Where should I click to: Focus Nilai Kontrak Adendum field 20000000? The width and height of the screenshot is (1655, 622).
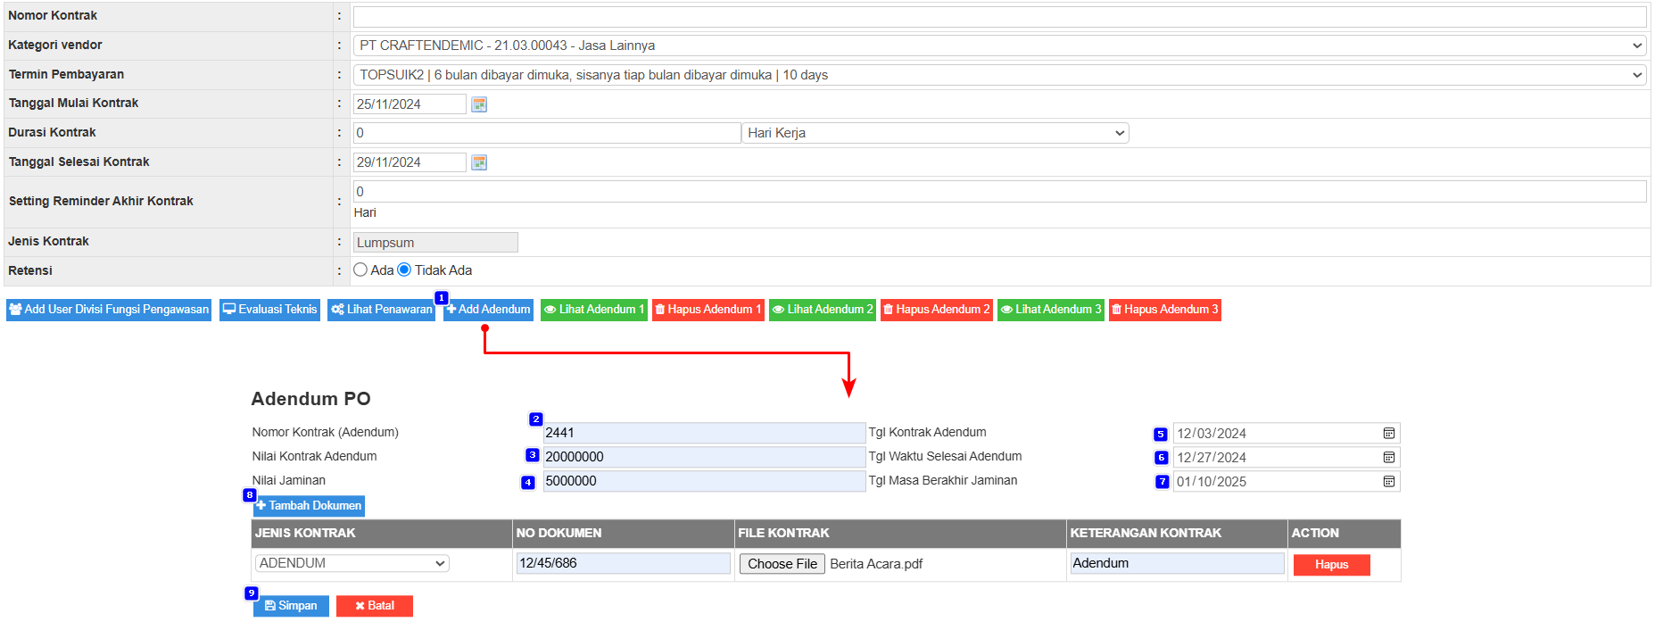(x=704, y=457)
